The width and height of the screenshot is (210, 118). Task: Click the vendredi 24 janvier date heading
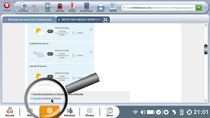(x=39, y=44)
